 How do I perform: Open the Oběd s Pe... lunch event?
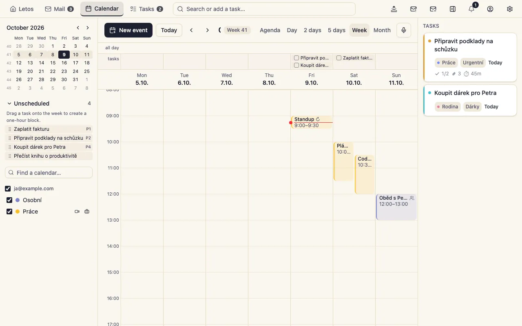396,207
